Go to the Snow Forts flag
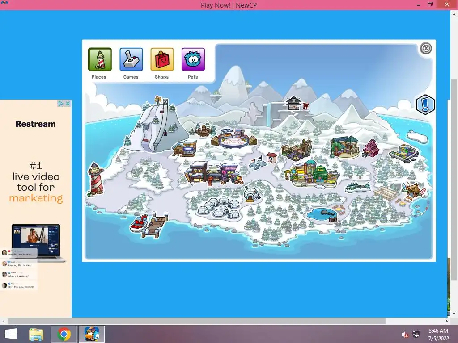The height and width of the screenshot is (343, 458). tap(257, 162)
